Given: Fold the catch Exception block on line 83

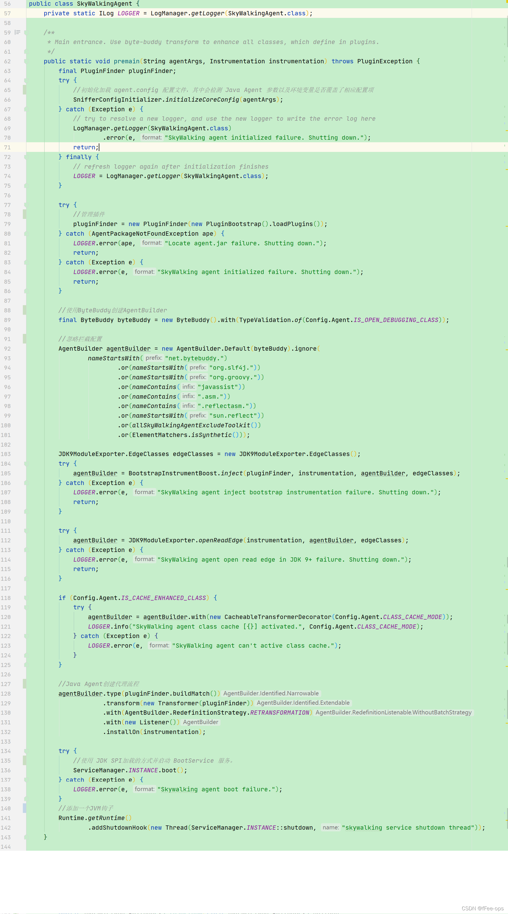Looking at the screenshot, I should (x=26, y=262).
